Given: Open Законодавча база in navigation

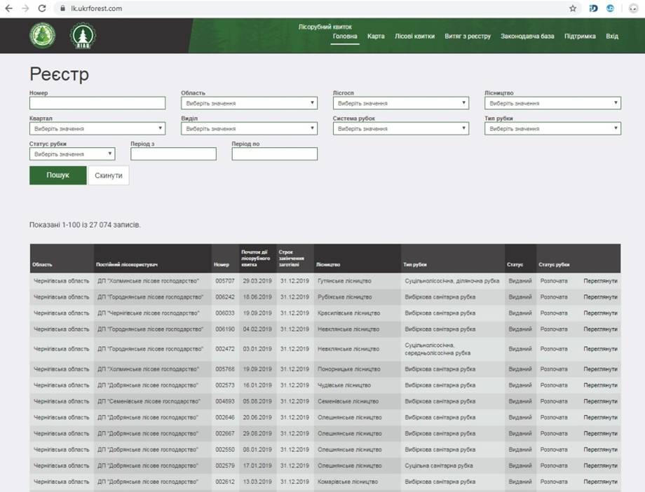Looking at the screenshot, I should tap(527, 36).
